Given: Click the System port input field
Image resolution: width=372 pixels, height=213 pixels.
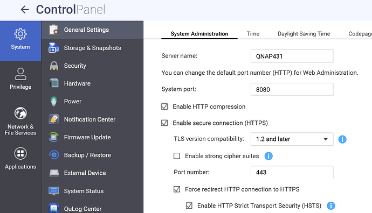Looking at the screenshot, I should tap(292, 89).
